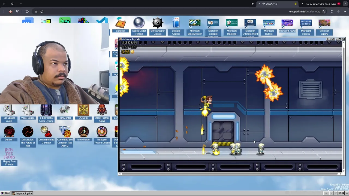Launch Microsoft Bubble shortcut

[269, 27]
